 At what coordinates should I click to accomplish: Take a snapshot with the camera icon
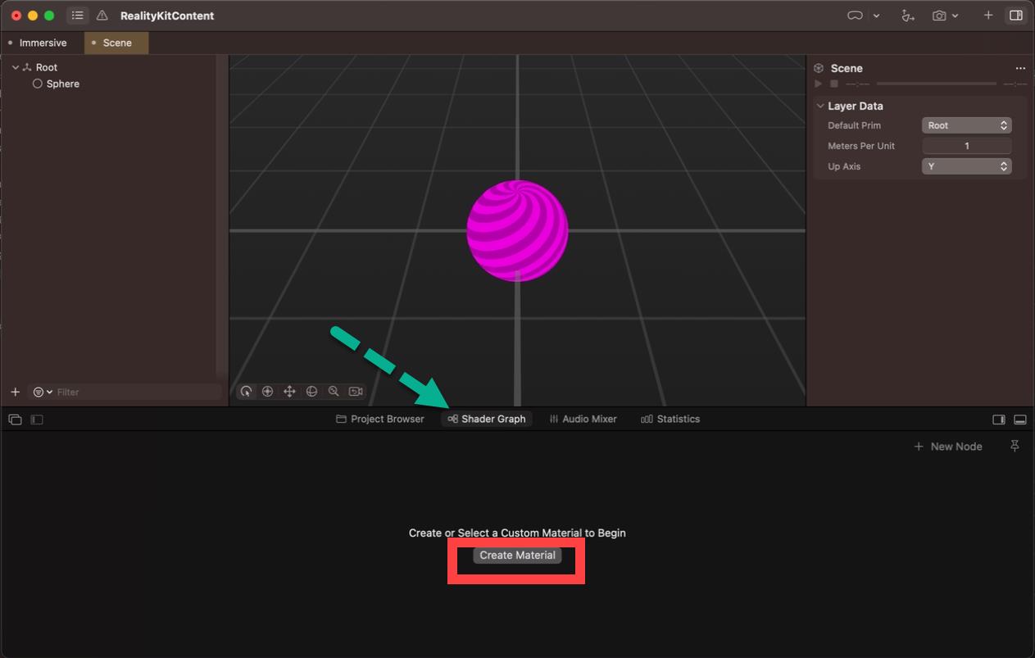tap(941, 15)
